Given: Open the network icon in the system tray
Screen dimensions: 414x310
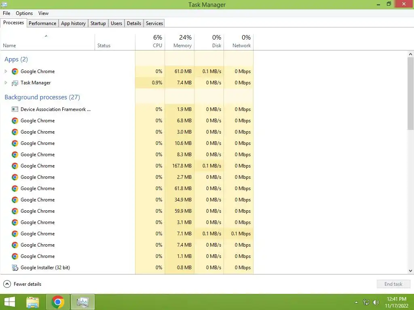Looking at the screenshot, I should pyautogui.click(x=366, y=302).
